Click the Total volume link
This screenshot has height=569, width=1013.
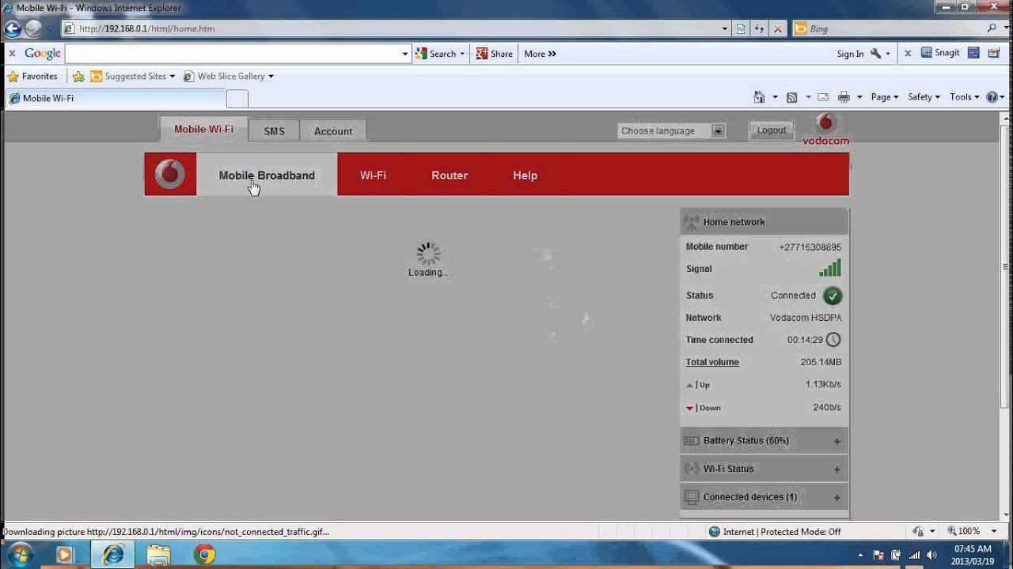[x=712, y=362]
